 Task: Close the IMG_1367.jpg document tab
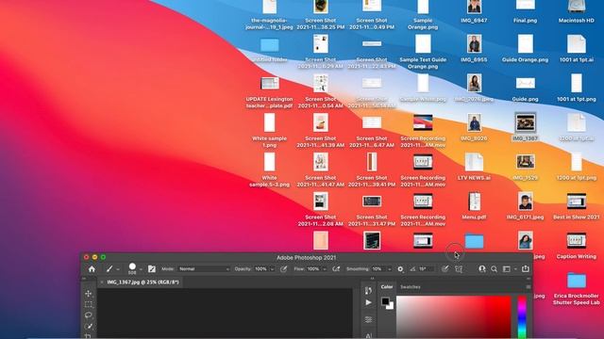(x=102, y=282)
